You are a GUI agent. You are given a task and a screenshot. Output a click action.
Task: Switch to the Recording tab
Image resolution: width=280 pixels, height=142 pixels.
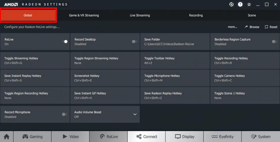point(196,15)
